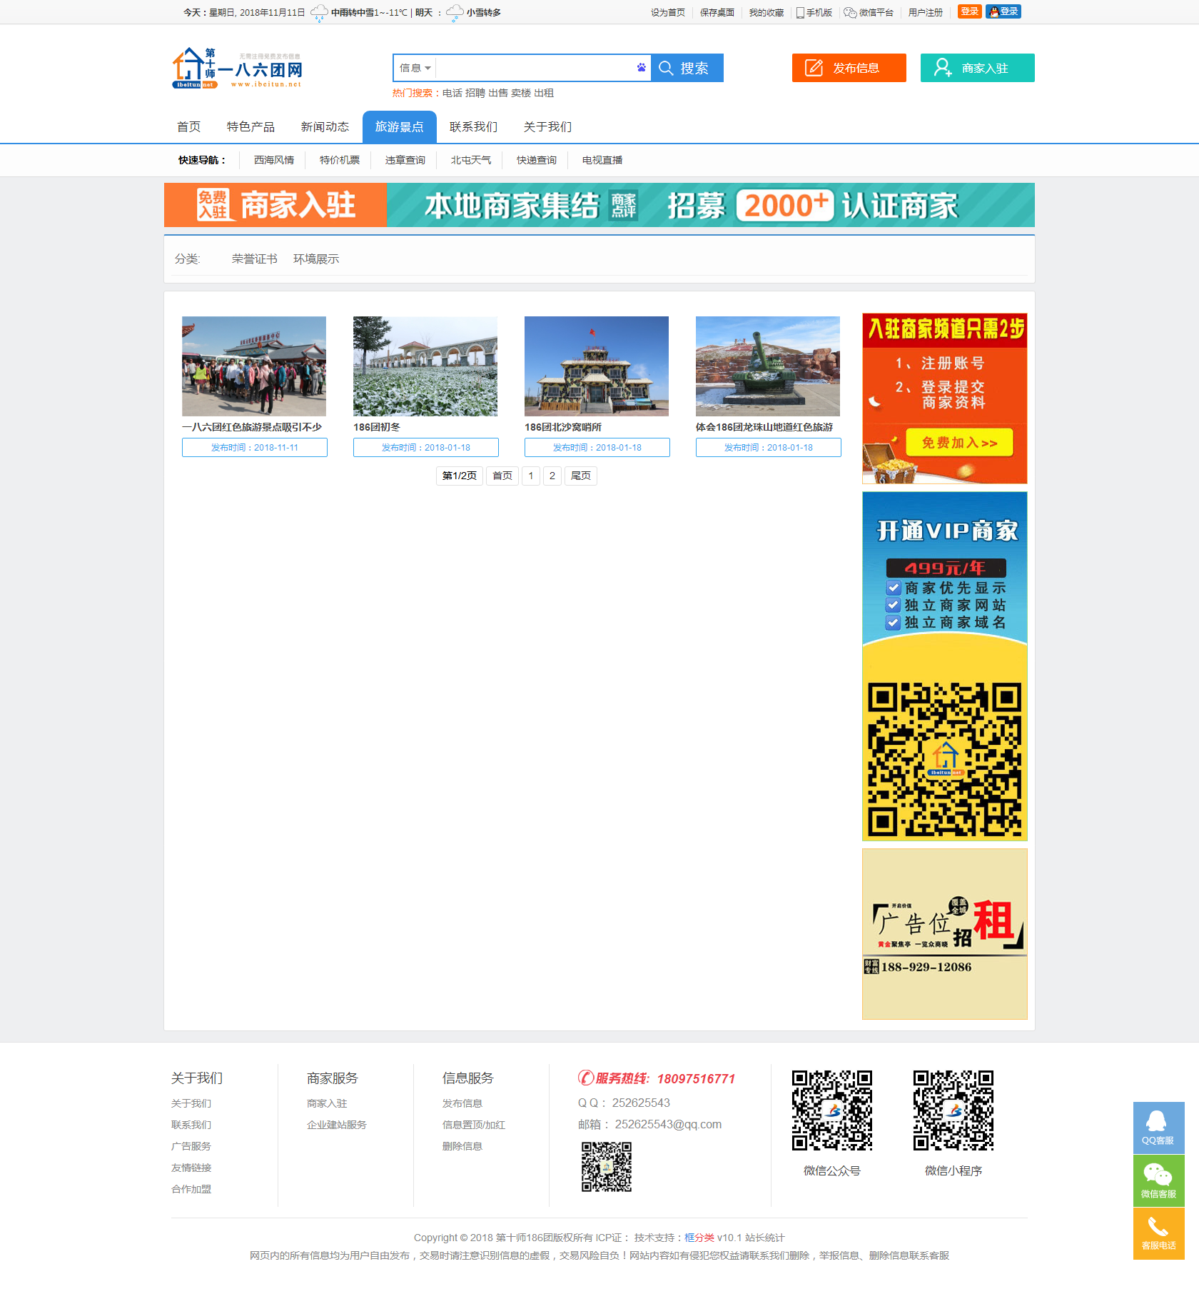Open the 北屯天气 quick nav link
This screenshot has height=1289, width=1199.
pyautogui.click(x=470, y=160)
